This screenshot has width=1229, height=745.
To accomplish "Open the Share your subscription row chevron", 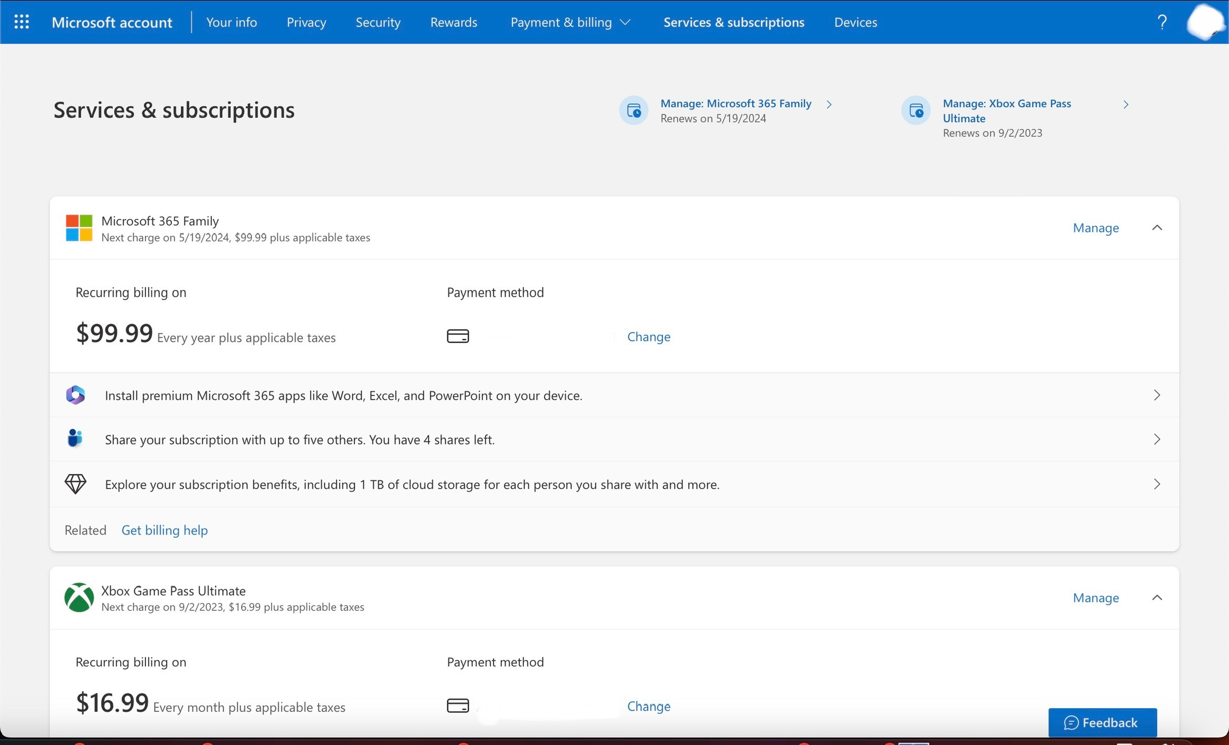I will click(x=1157, y=439).
